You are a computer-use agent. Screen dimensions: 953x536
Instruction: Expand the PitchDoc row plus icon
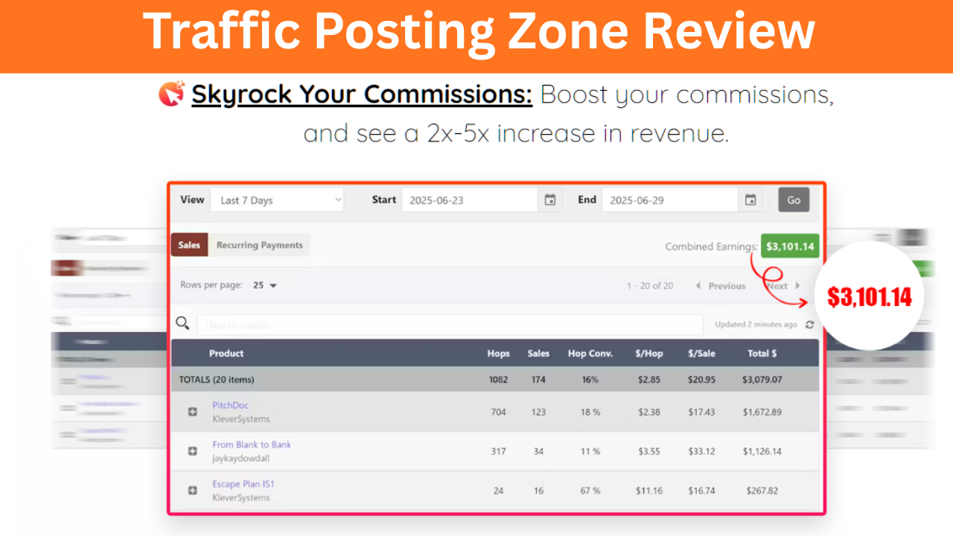193,412
